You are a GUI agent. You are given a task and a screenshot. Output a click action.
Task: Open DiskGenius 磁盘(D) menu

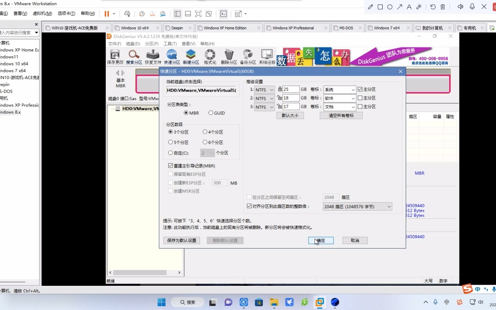coord(133,44)
